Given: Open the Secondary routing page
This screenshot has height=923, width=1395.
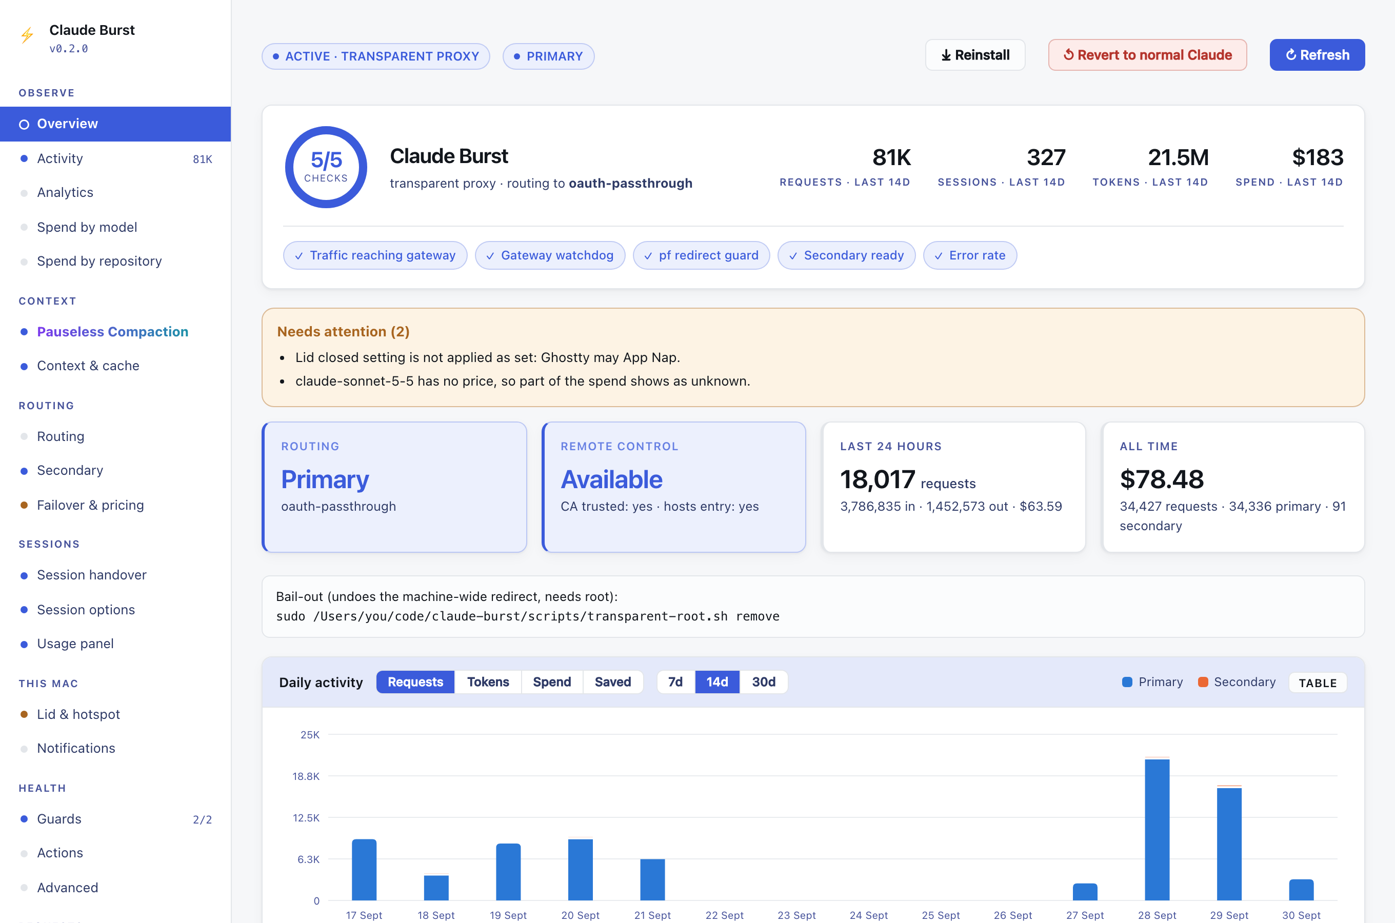Looking at the screenshot, I should pos(115,470).
